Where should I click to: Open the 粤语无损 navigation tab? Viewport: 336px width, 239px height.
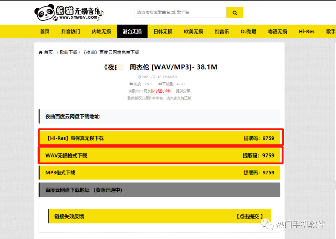[x=277, y=32]
